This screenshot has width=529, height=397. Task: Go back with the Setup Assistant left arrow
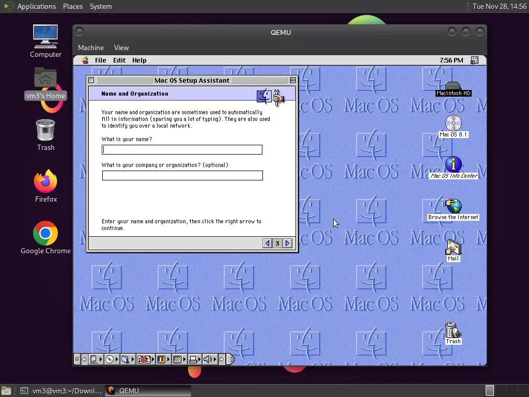267,243
